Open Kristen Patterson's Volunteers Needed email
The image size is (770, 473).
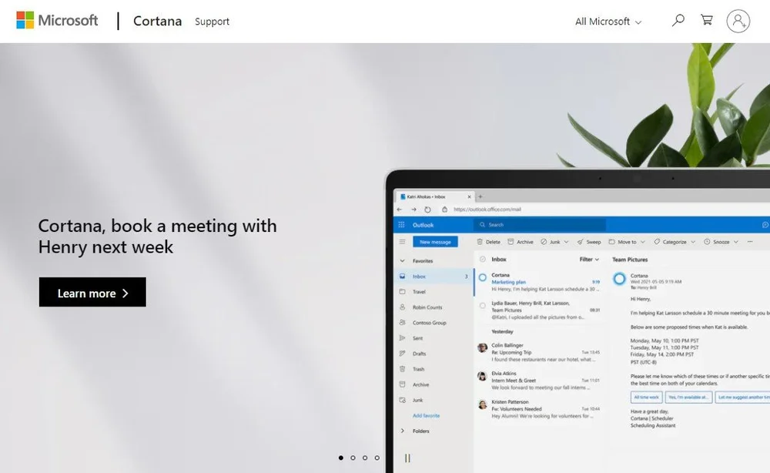pos(539,408)
